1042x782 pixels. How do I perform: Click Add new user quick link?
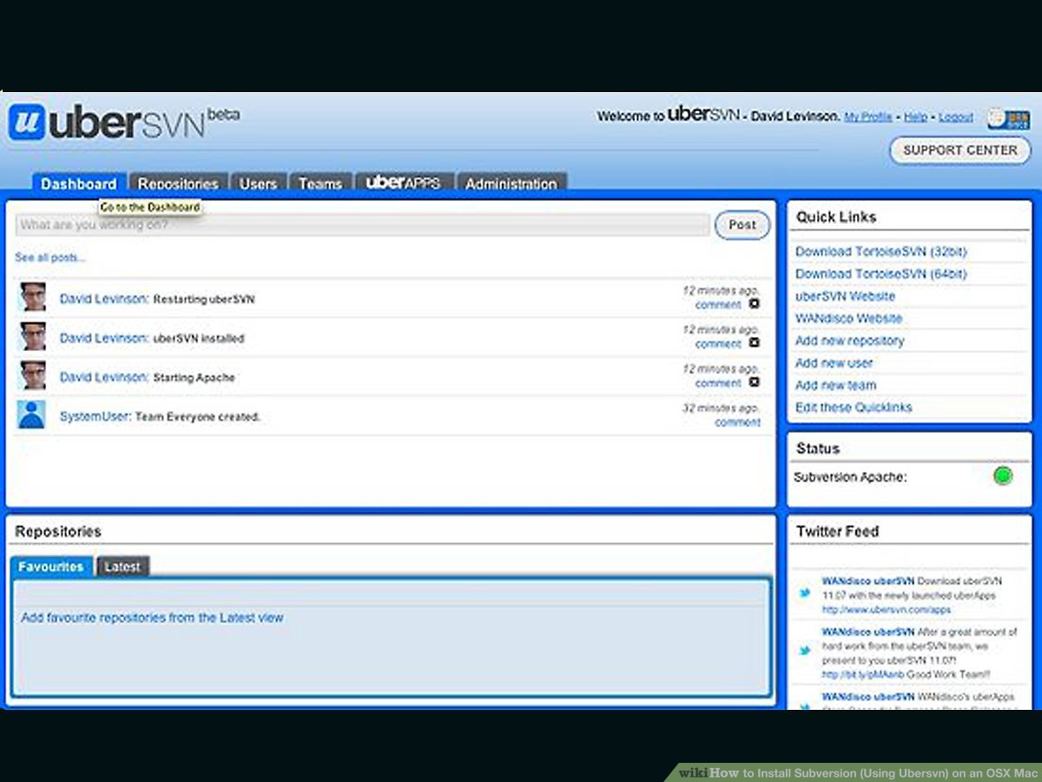[x=834, y=363]
